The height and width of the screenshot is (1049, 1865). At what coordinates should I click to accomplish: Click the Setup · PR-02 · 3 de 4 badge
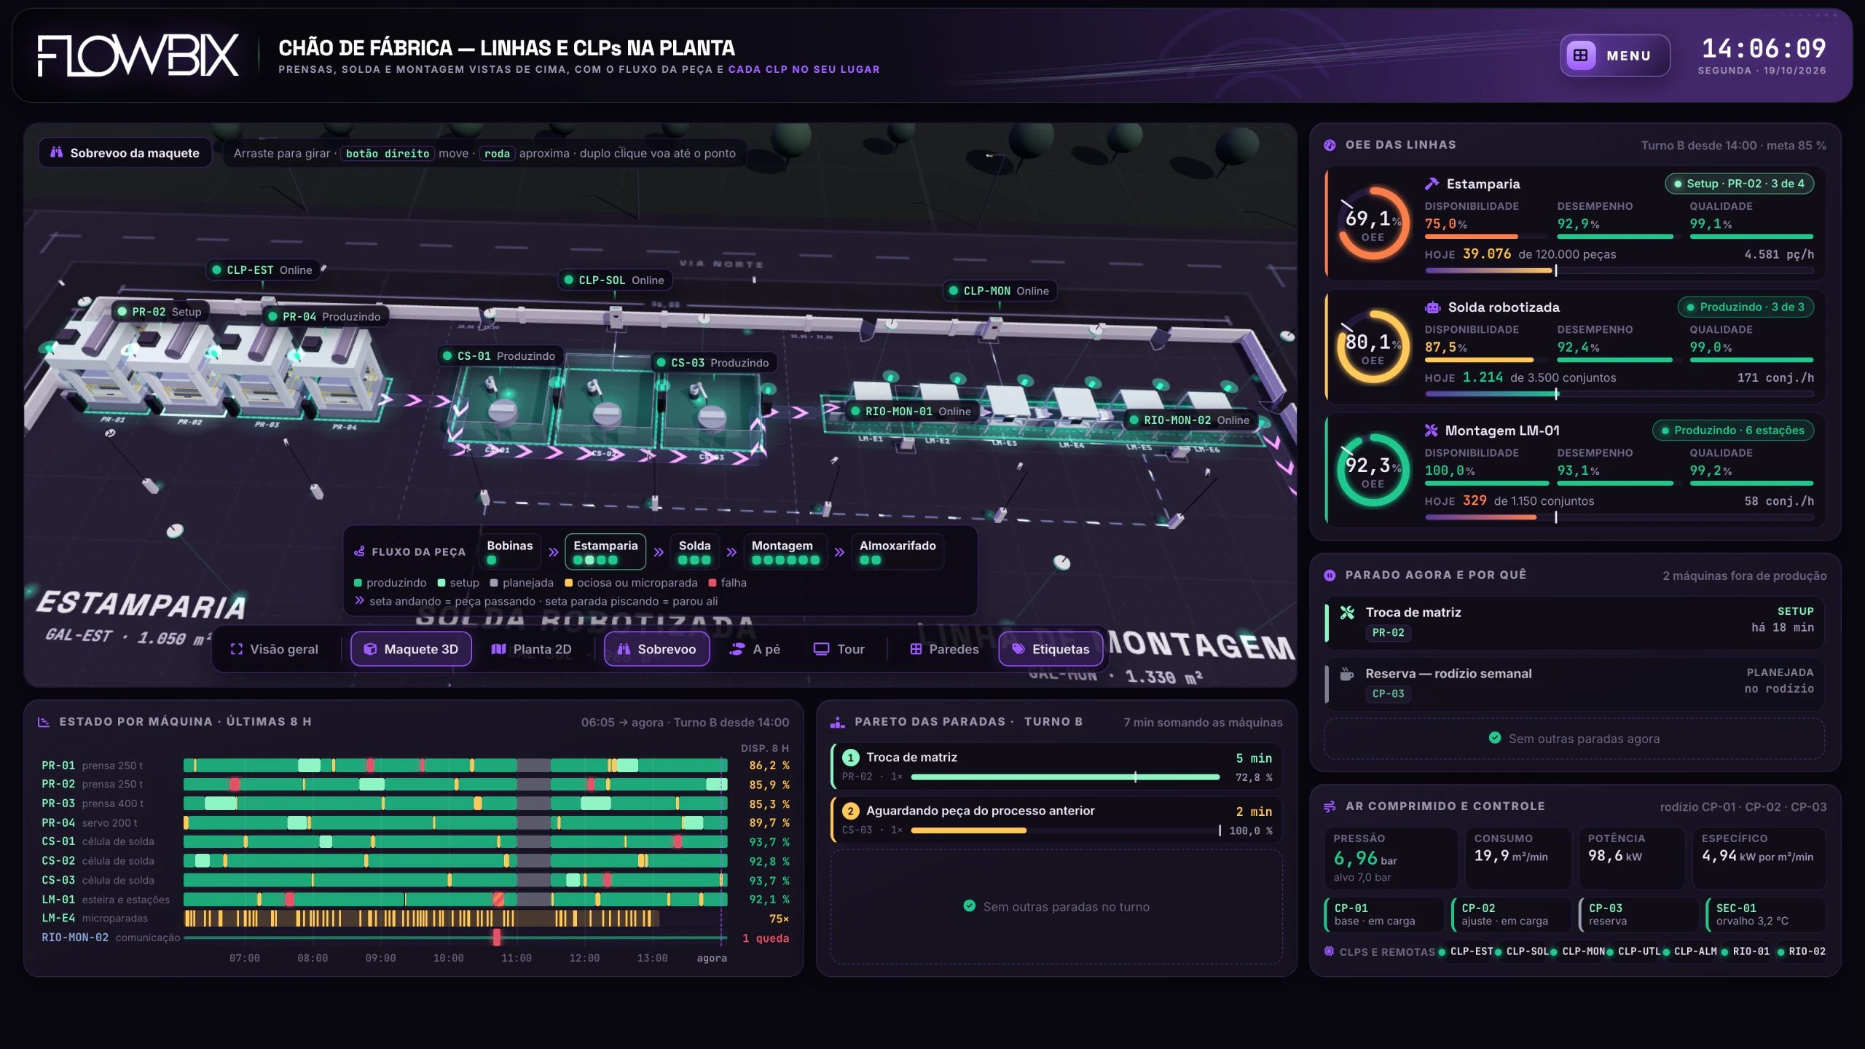[x=1739, y=184]
